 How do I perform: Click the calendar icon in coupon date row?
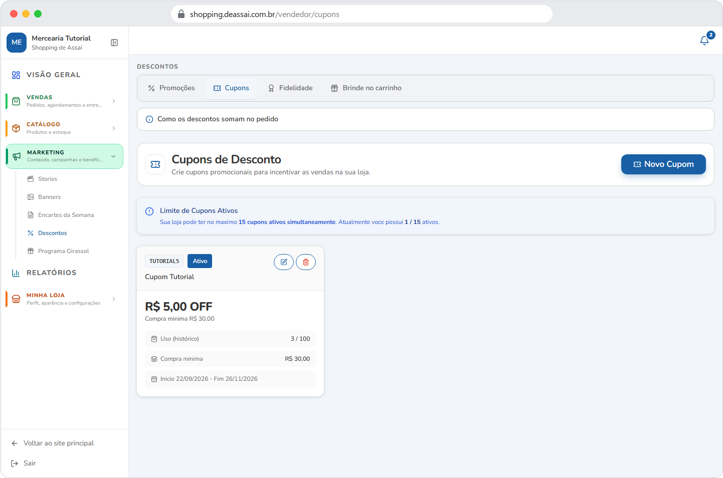click(x=154, y=379)
